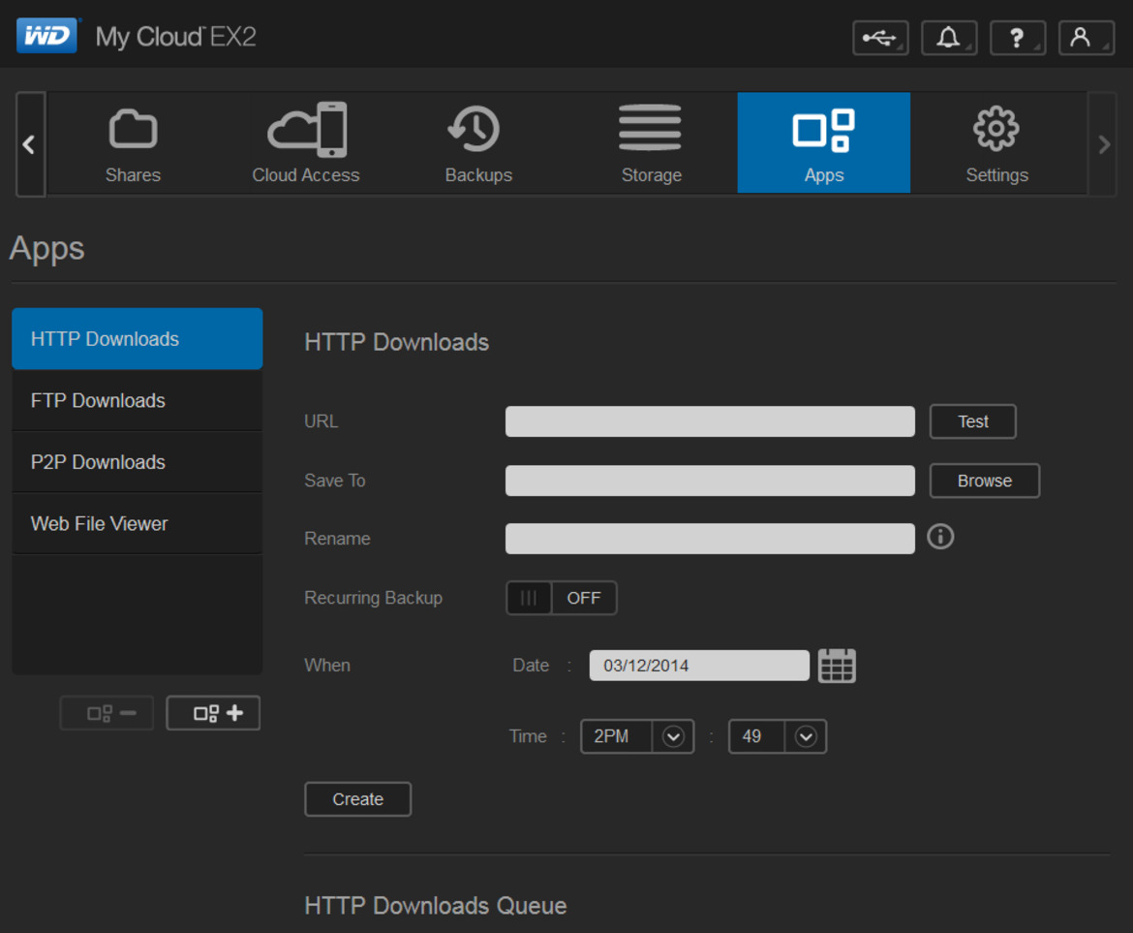Open the help question mark icon
This screenshot has width=1133, height=933.
pos(1018,38)
